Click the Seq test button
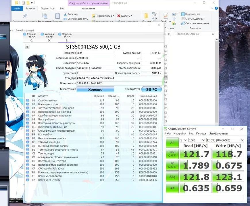This screenshot has height=206, width=250. tap(172, 177)
